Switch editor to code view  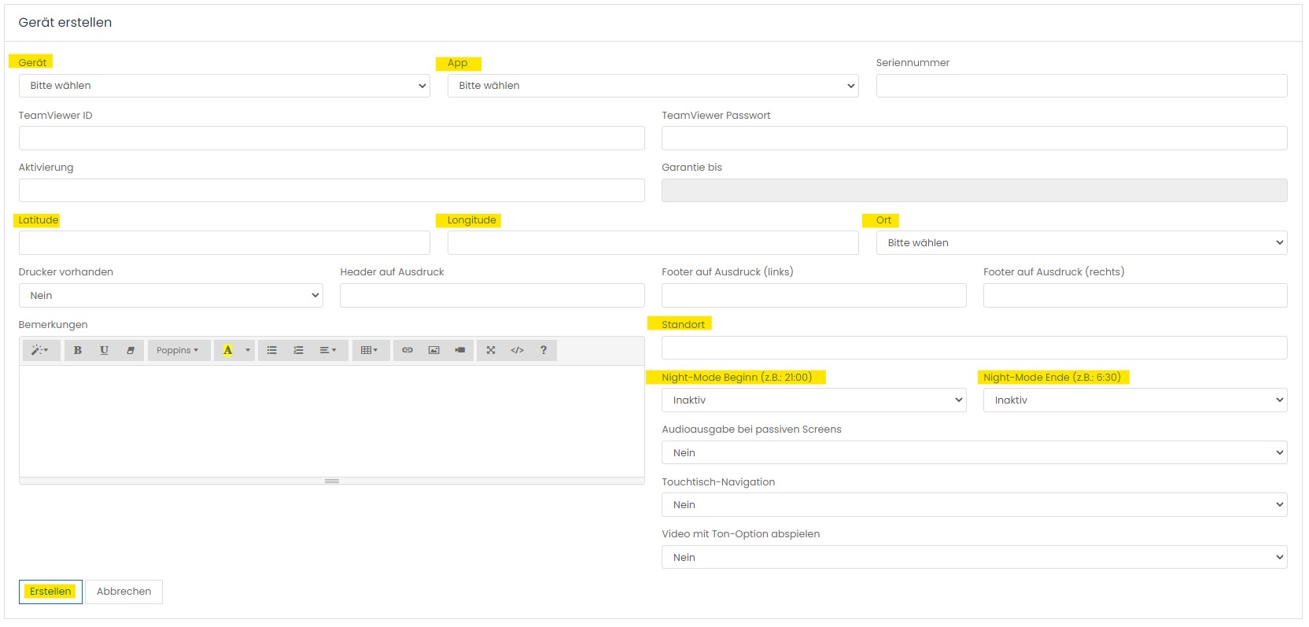[517, 350]
